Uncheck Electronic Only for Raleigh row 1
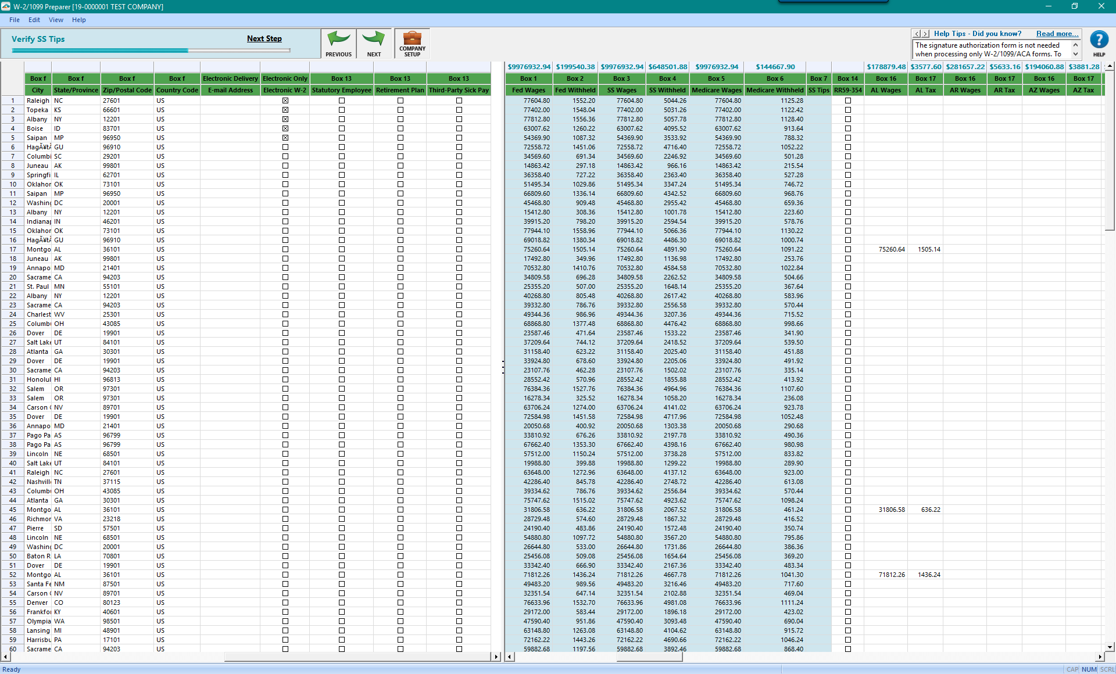Screen dimensions: 1116x674 click(285, 101)
